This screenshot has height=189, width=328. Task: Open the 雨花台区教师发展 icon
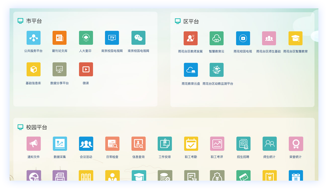(190, 38)
